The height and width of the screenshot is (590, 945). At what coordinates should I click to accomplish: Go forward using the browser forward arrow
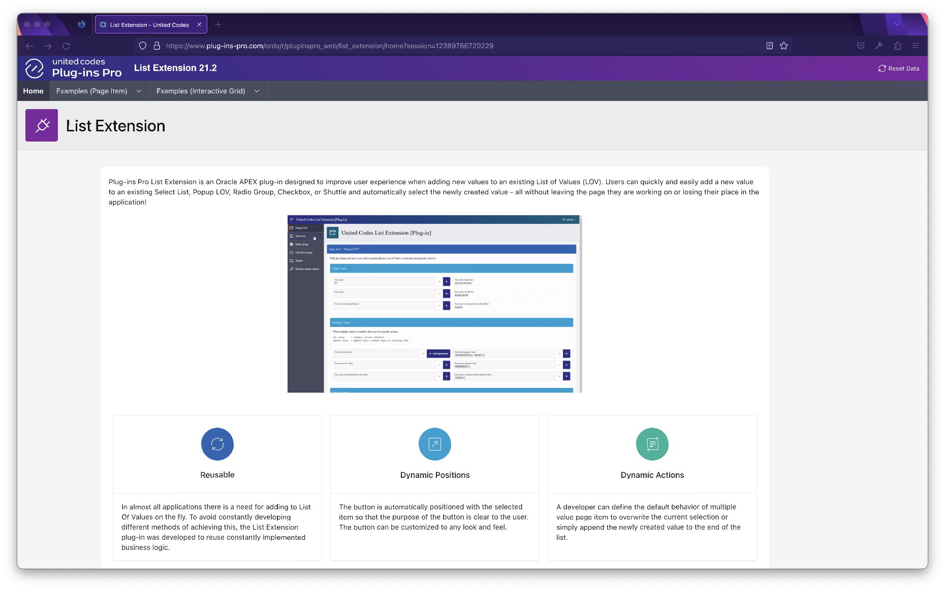coord(48,46)
